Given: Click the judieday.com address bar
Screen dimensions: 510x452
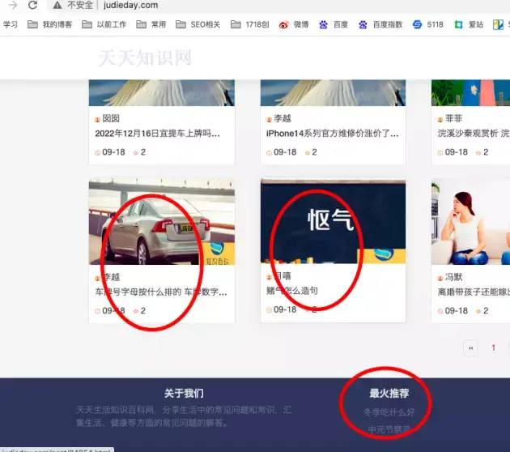Looking at the screenshot, I should click(131, 5).
